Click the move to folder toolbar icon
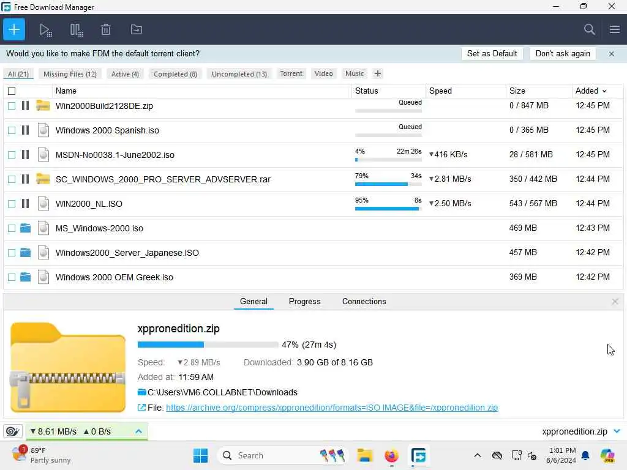 coord(137,29)
